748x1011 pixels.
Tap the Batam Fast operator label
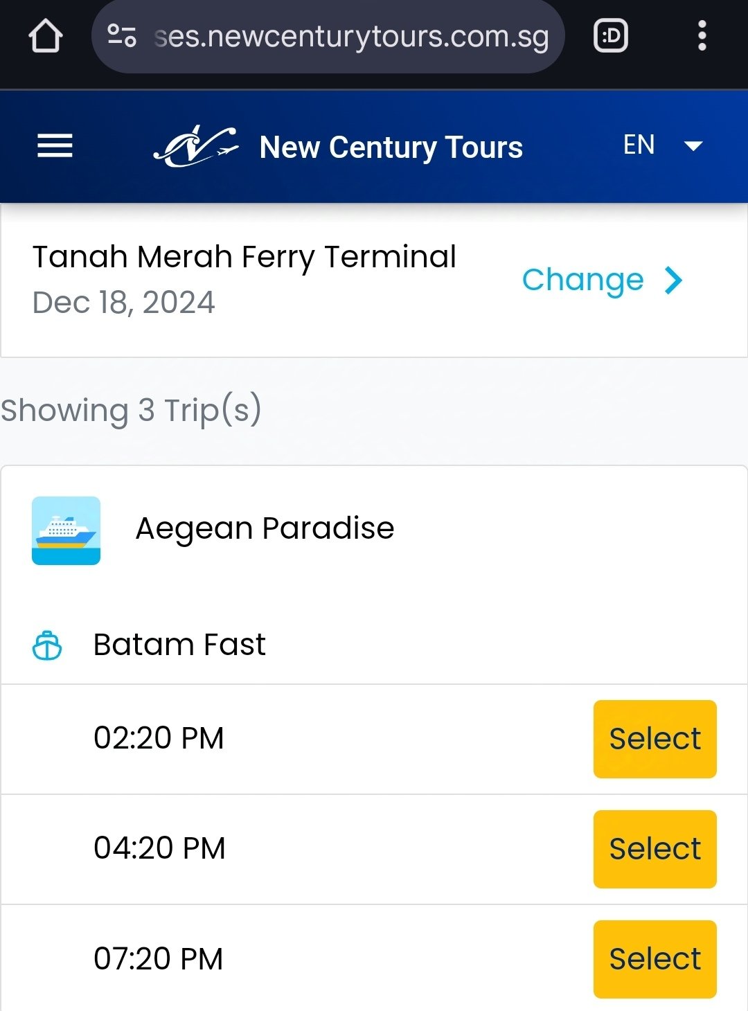coord(179,645)
